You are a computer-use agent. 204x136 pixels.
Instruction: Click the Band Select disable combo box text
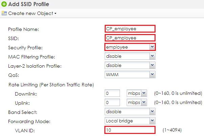(114, 112)
